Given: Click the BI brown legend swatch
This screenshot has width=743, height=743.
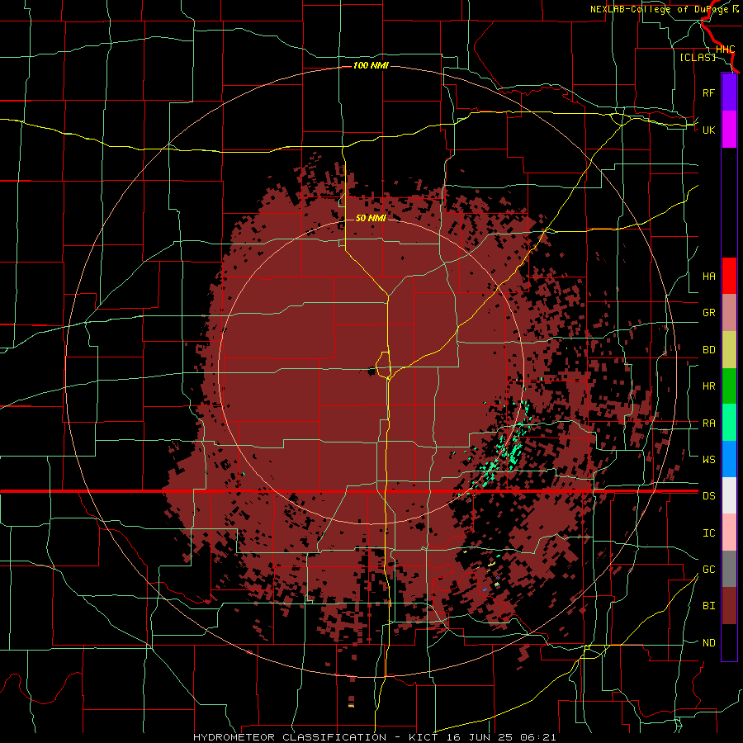Looking at the screenshot, I should point(729,606).
